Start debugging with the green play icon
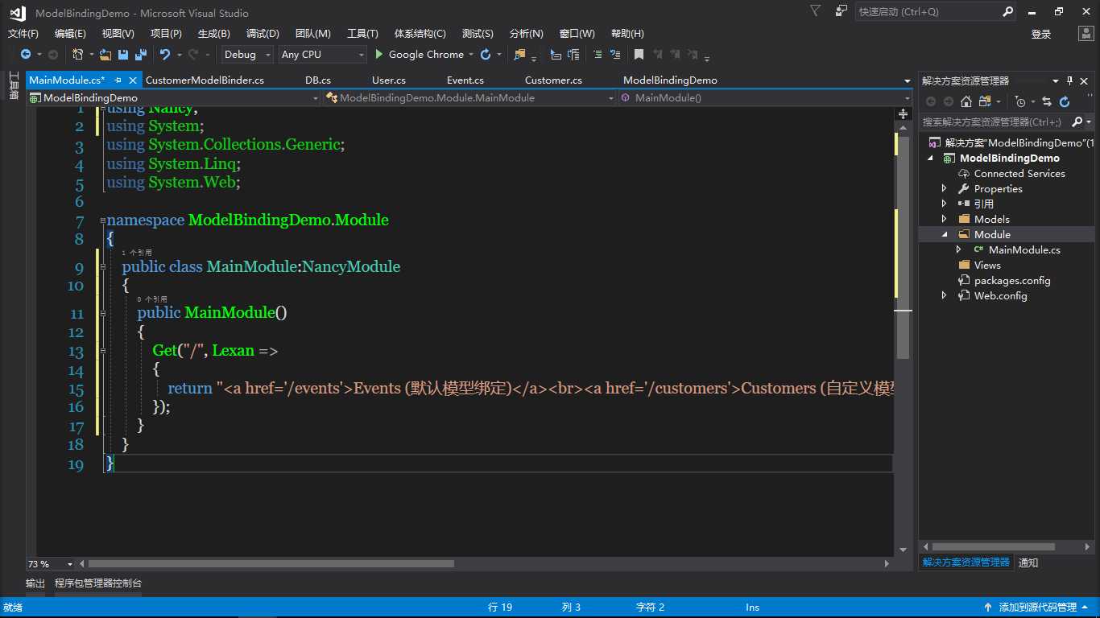The image size is (1100, 618). (380, 55)
